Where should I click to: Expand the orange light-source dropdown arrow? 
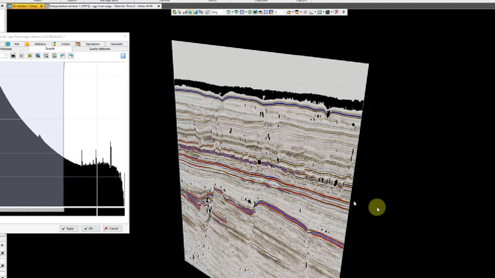[x=292, y=12]
